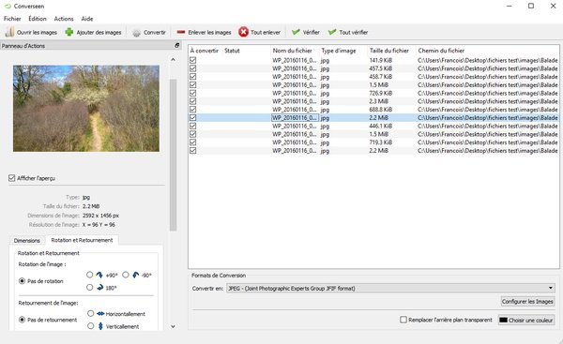
Task: Uncheck the 688.8 KiB file row checkbox
Action: click(192, 110)
